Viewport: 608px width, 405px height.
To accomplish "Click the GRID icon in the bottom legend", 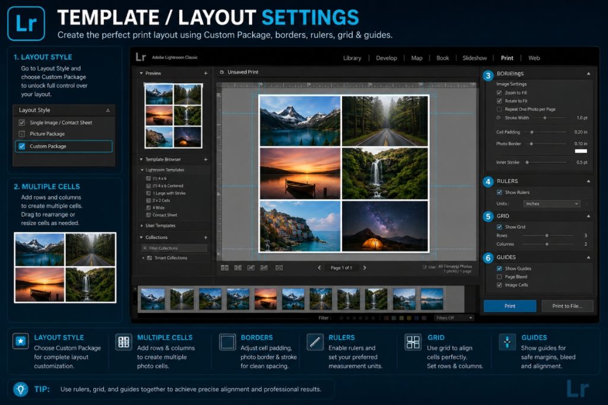I will pyautogui.click(x=413, y=342).
